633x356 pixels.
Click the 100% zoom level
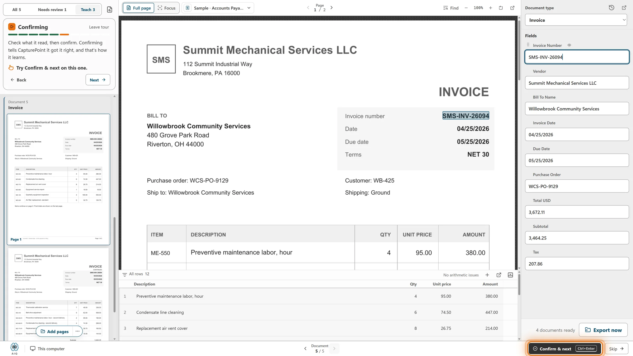tap(478, 8)
